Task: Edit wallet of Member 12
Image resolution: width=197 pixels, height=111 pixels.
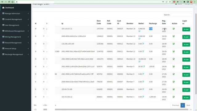Action: click(x=143, y=44)
